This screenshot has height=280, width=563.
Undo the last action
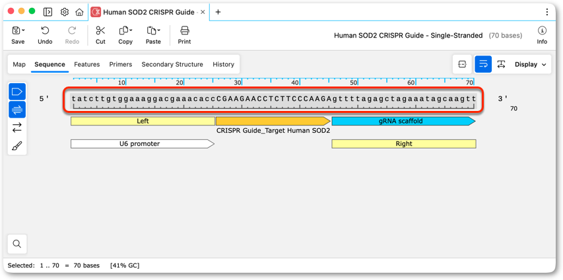point(45,35)
